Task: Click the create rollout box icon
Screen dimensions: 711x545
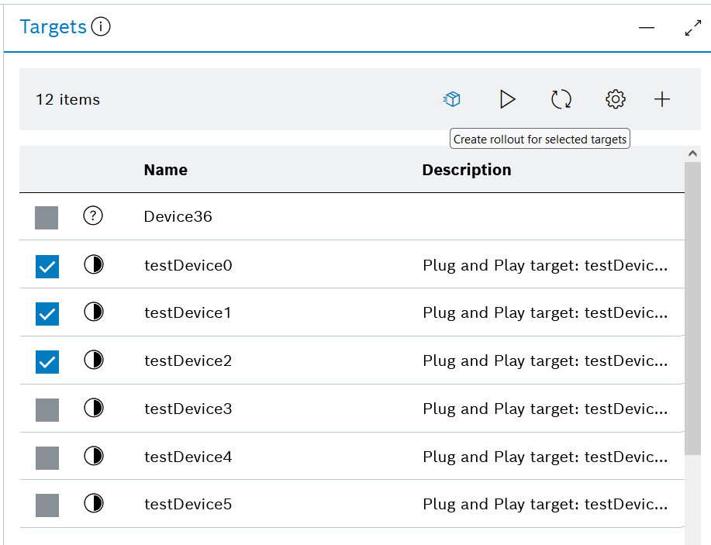Action: coord(452,99)
